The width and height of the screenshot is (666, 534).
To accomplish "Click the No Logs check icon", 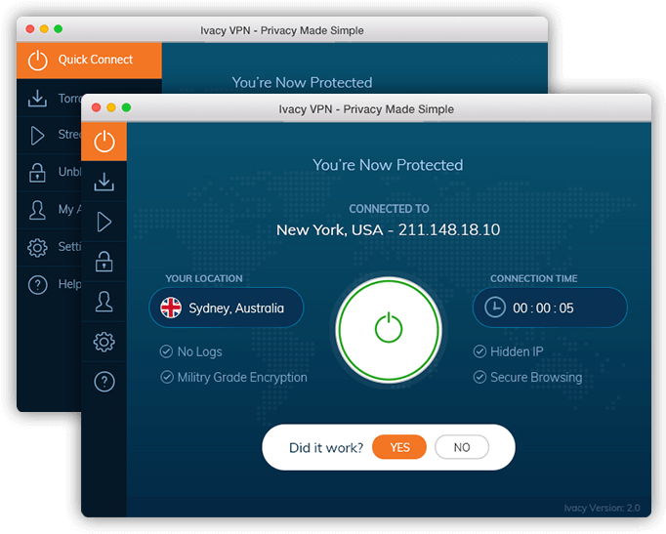I will tap(166, 351).
